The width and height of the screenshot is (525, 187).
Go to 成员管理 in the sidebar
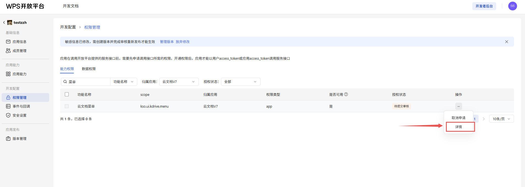[x=19, y=51]
